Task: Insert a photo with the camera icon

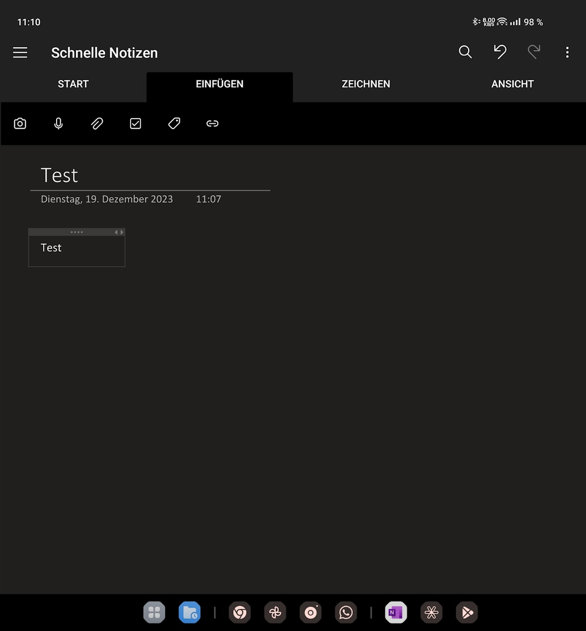Action: [x=20, y=123]
